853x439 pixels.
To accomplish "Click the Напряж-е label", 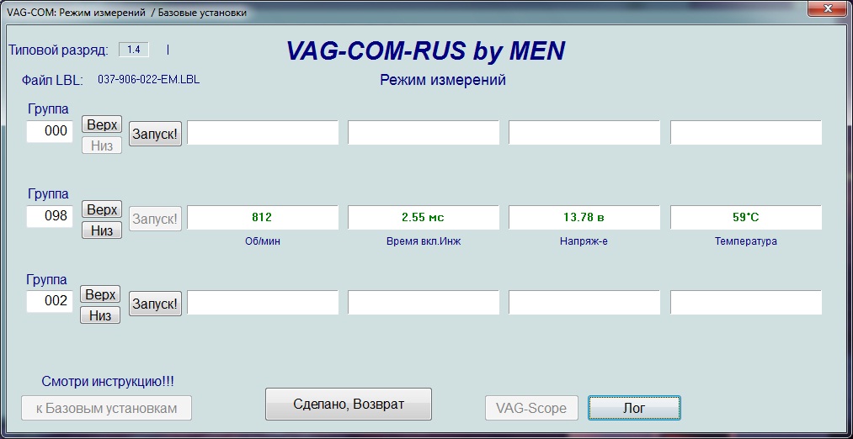I will coord(584,241).
